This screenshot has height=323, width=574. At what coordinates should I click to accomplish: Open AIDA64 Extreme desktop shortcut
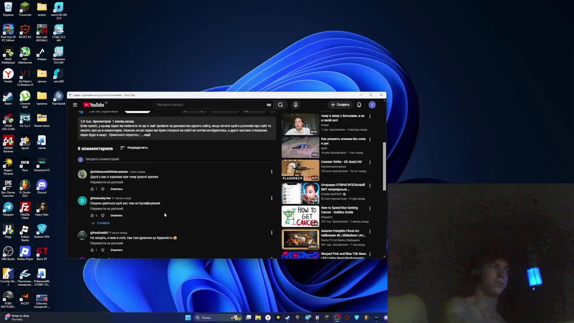coord(8,144)
